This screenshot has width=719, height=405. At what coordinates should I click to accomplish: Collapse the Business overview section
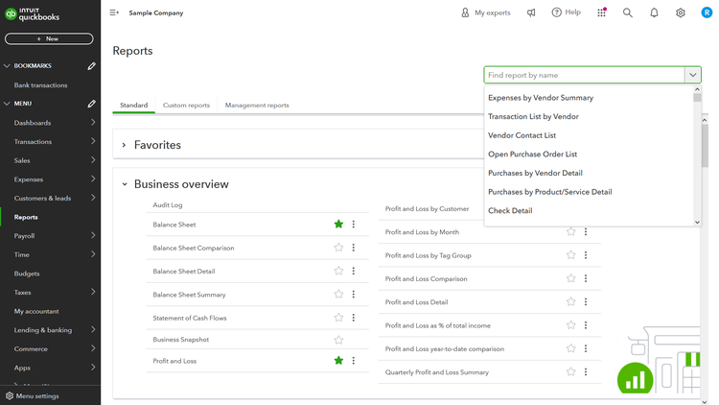[x=125, y=184]
